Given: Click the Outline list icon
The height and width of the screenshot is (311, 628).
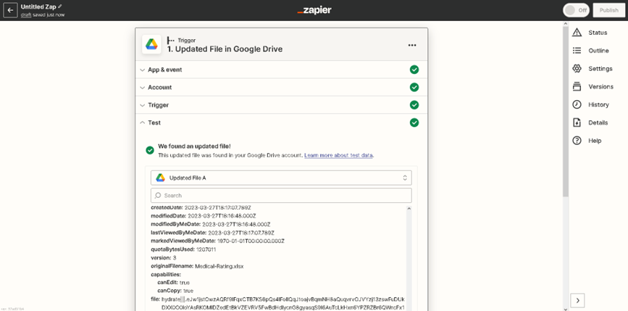Looking at the screenshot, I should (577, 51).
